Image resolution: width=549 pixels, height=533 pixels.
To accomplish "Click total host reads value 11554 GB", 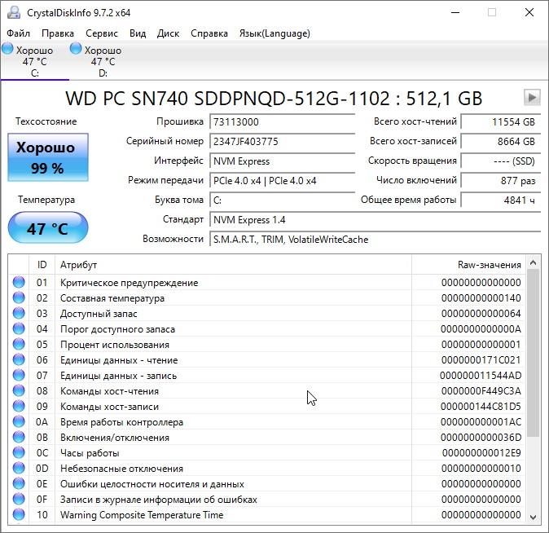I will (501, 122).
